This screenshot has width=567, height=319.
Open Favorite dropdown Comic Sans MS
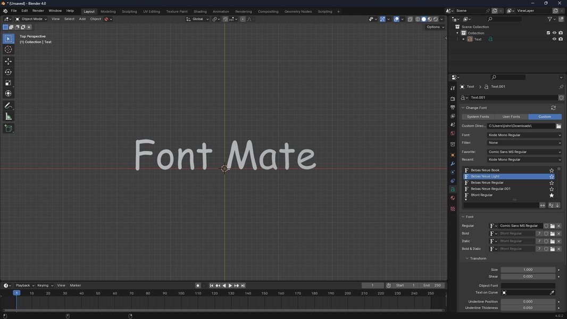tap(524, 152)
